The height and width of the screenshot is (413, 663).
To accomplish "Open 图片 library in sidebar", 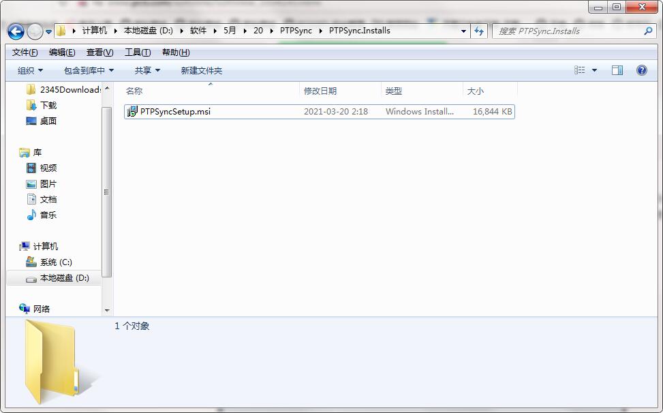I will [x=42, y=184].
